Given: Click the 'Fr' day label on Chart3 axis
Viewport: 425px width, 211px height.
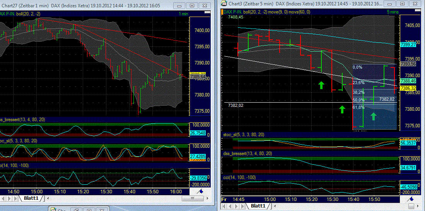Looking at the screenshot, I should coord(224,199).
